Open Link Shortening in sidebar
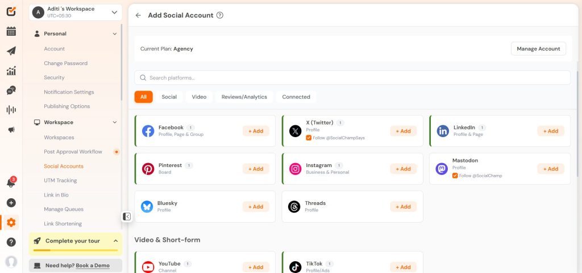582x273 pixels. tap(63, 223)
